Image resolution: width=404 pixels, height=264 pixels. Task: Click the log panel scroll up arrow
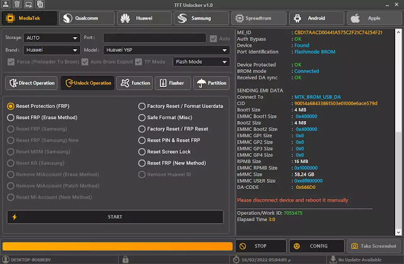[398, 32]
